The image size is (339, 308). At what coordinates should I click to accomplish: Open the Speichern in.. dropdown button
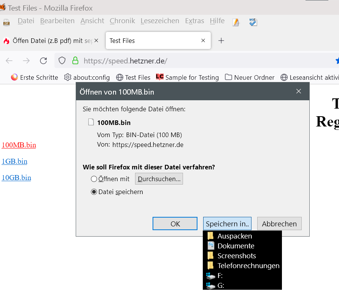tap(227, 224)
